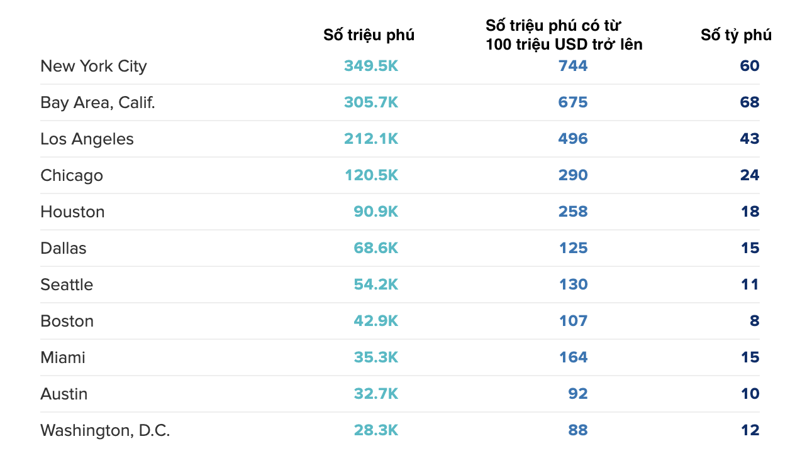The height and width of the screenshot is (456, 795).
Task: Select the New York City row label
Action: [93, 66]
